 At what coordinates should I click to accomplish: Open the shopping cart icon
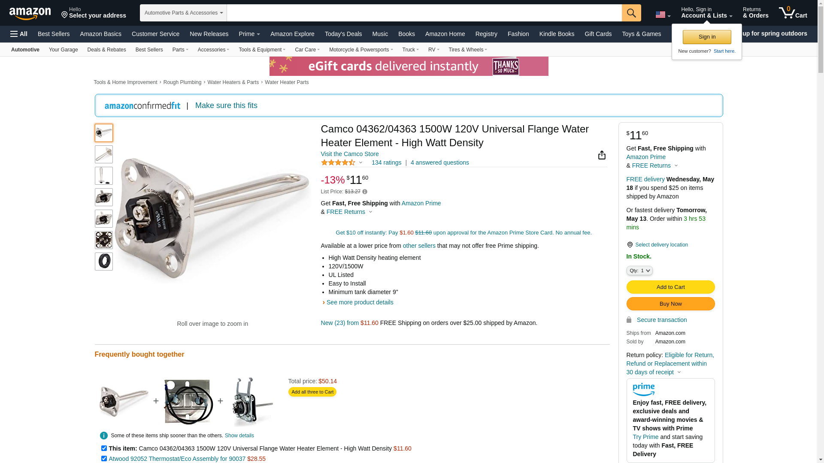click(793, 13)
